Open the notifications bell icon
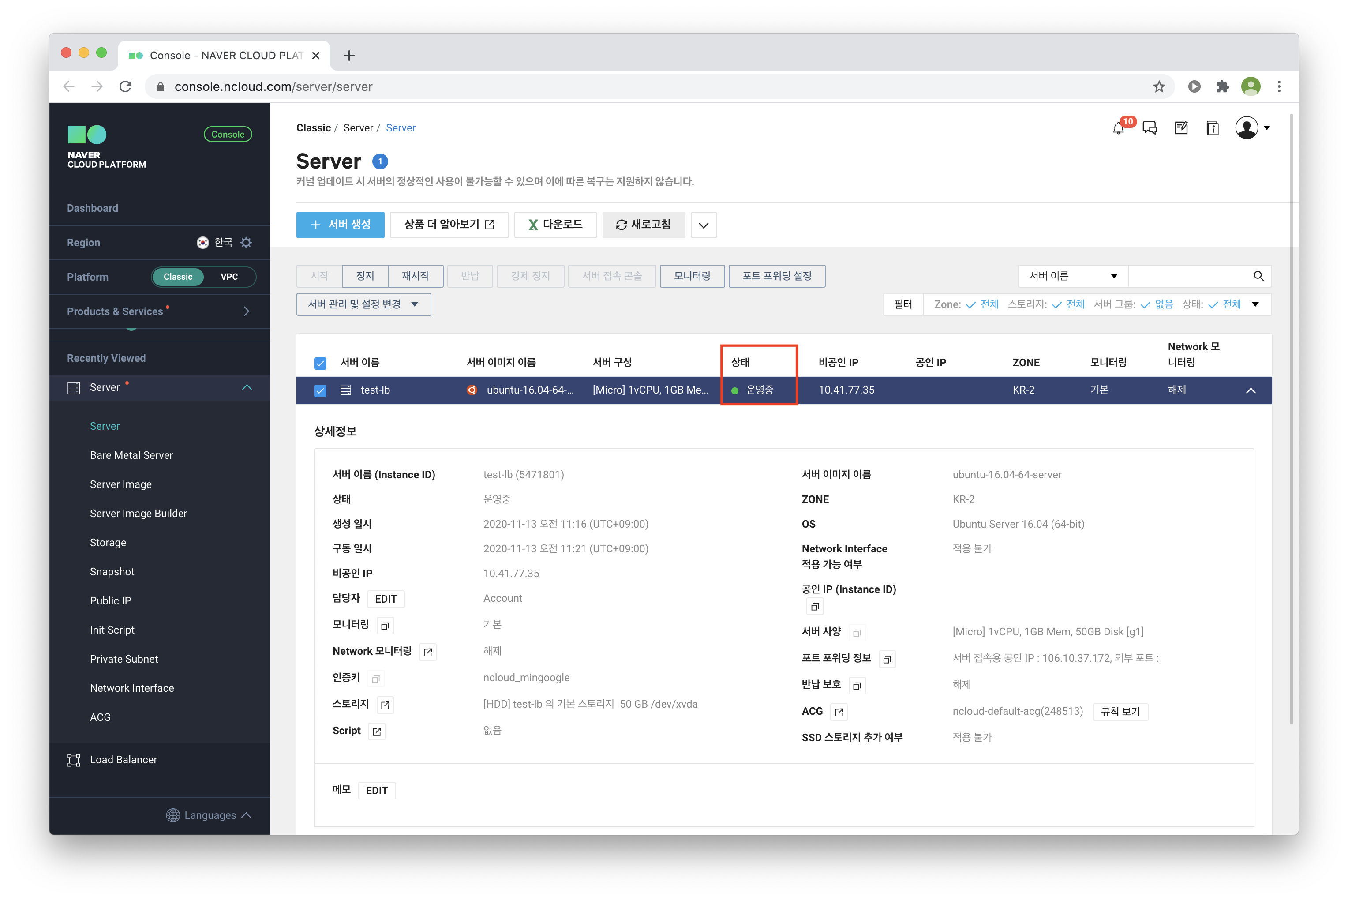 pos(1118,128)
